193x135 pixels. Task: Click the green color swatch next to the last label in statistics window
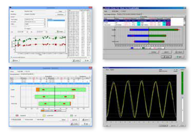71,115
